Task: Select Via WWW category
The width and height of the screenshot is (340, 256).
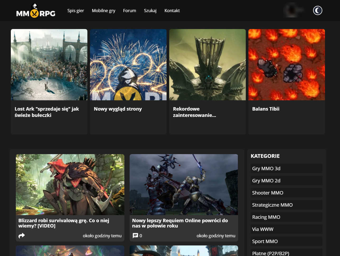Action: pos(286,229)
